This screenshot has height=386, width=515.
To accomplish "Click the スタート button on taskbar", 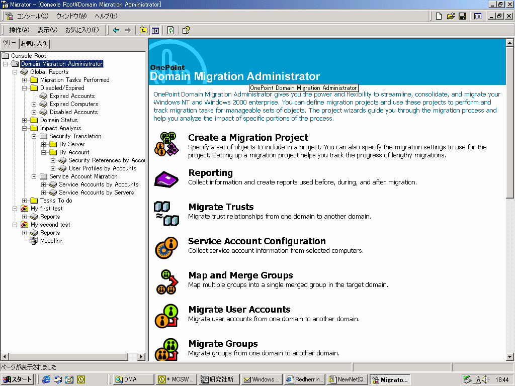I will click(x=17, y=379).
